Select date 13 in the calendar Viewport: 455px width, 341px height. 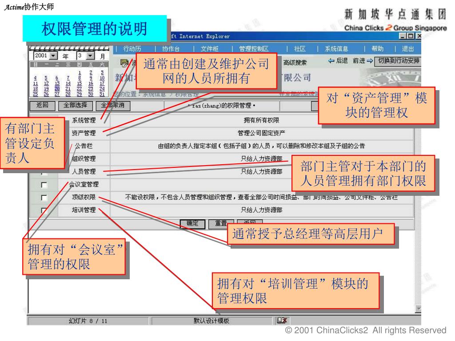pyautogui.click(x=57, y=83)
